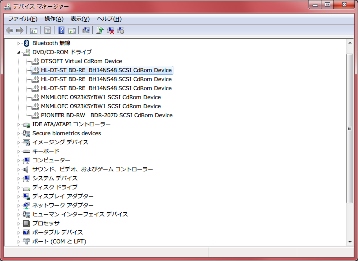Select the キーボード label
358x261 pixels.
(46, 151)
